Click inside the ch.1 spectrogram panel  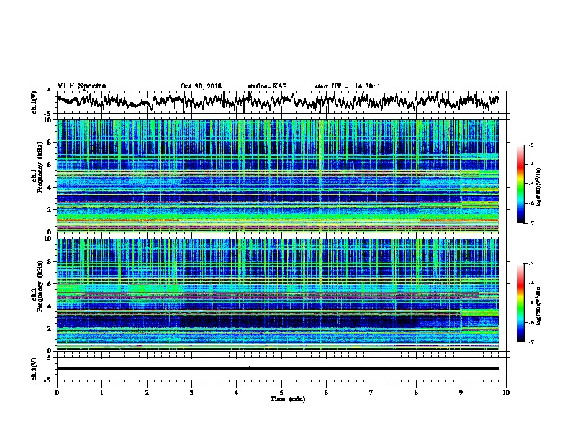[278, 175]
